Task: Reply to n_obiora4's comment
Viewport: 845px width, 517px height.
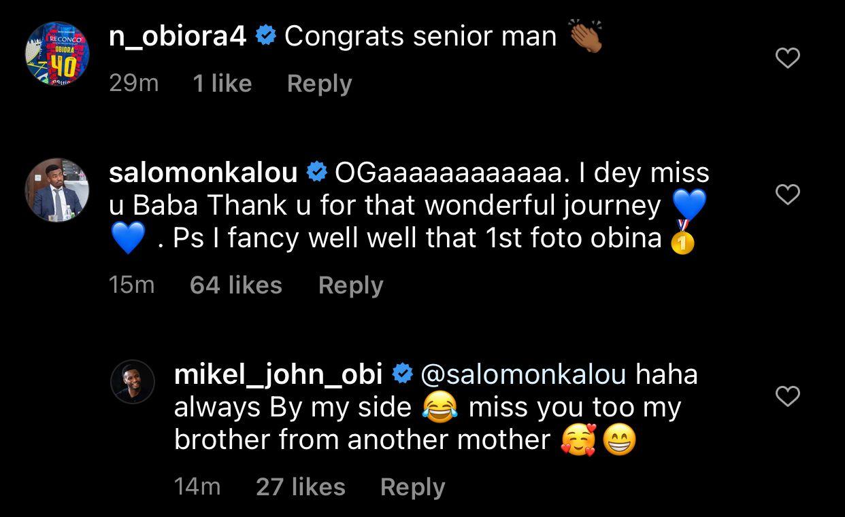Action: tap(319, 84)
